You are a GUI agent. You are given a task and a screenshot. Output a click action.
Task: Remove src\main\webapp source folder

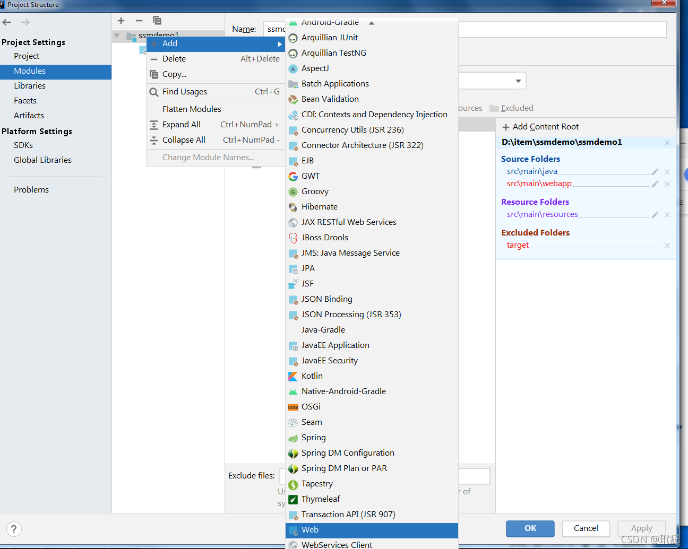pos(667,184)
